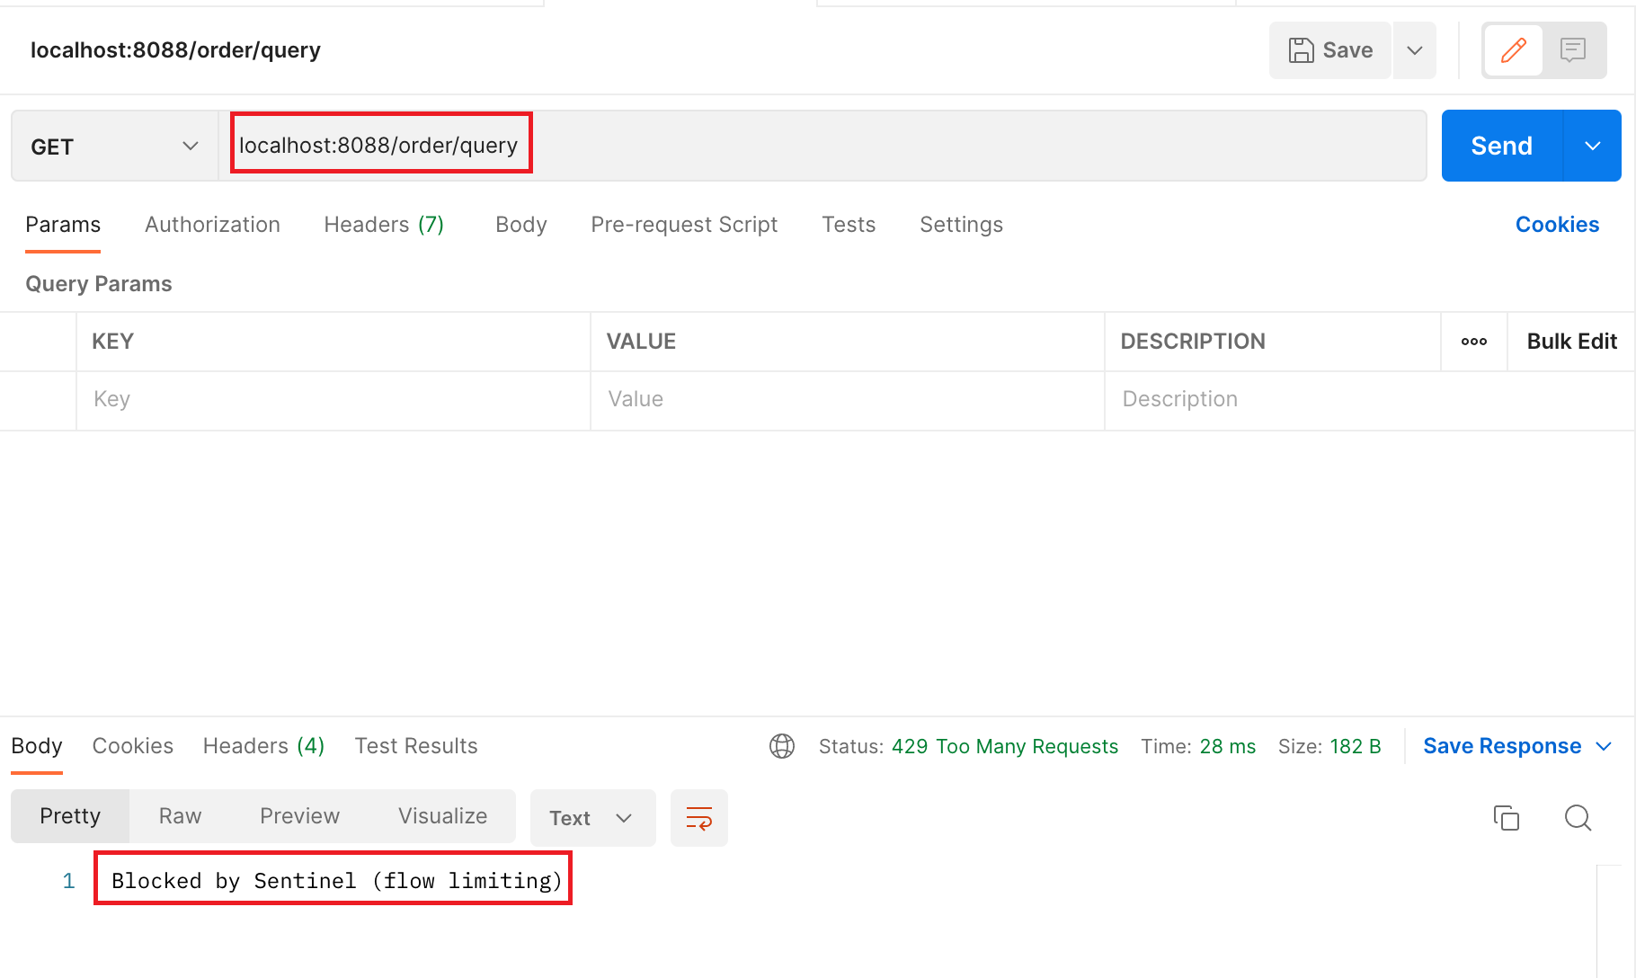Switch to the Authorization tab
1636x978 pixels.
point(212,225)
